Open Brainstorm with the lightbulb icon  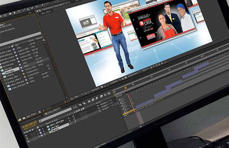point(101,96)
